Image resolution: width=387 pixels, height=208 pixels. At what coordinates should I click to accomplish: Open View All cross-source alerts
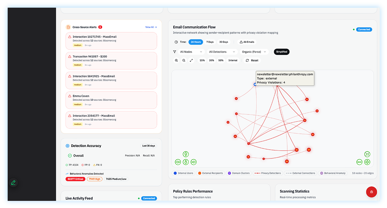click(151, 27)
